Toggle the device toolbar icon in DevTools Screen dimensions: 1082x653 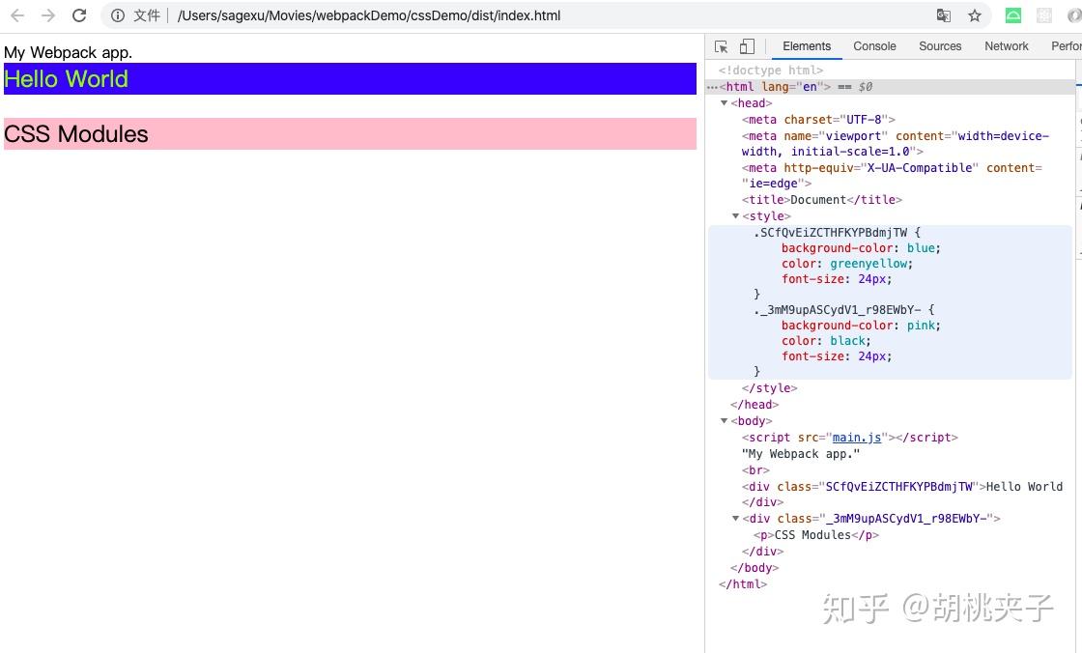coord(747,46)
